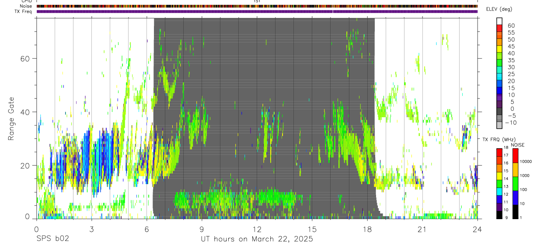Viewport: 537px width, 248px height.
Task: Click the '11' label on TX FRQ colorbar
Action: (506, 203)
